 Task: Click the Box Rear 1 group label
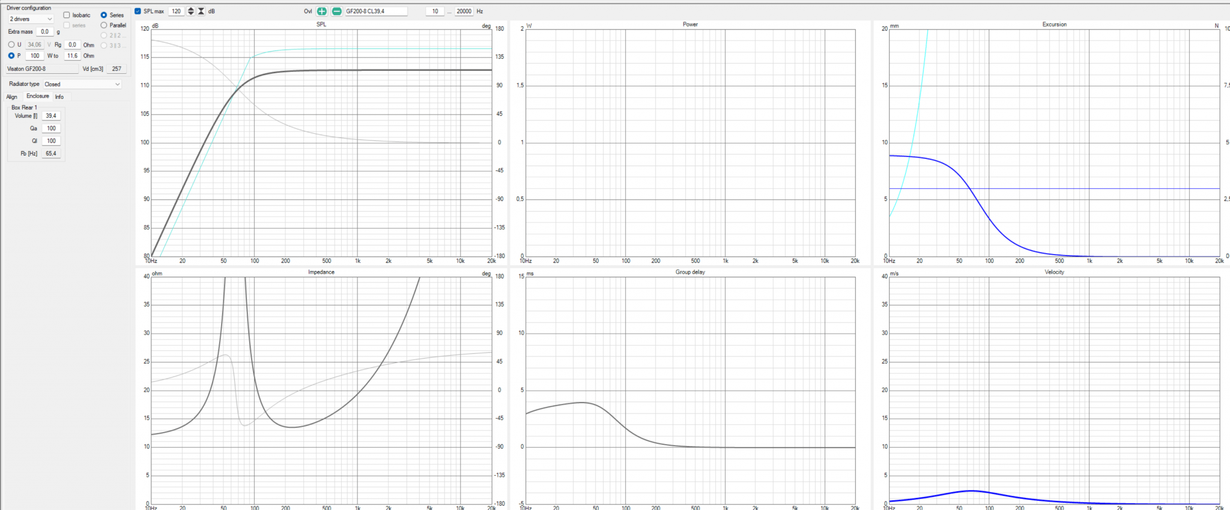tap(24, 107)
